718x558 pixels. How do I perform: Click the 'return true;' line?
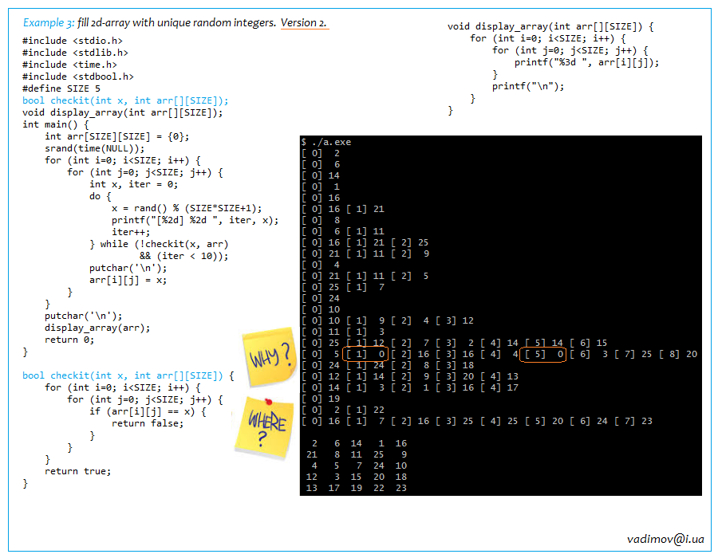[x=77, y=471]
